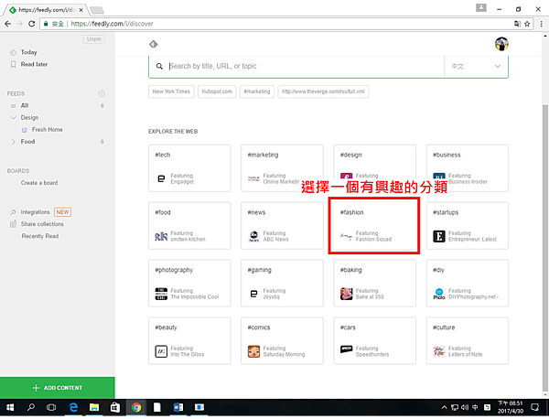
Task: Click the Saturday Morning comics icon
Action: tap(253, 351)
